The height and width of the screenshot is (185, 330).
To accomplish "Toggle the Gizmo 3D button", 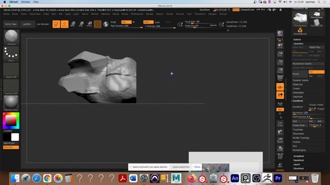I will pyautogui.click(x=97, y=24).
